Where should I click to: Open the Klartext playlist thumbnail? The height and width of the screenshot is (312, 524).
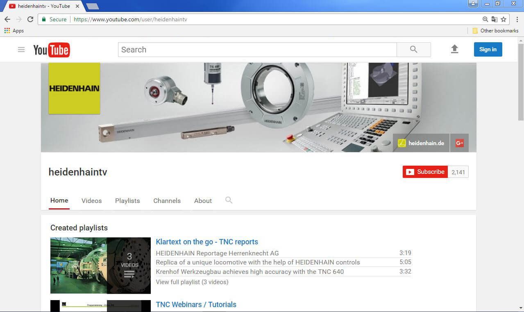point(100,266)
